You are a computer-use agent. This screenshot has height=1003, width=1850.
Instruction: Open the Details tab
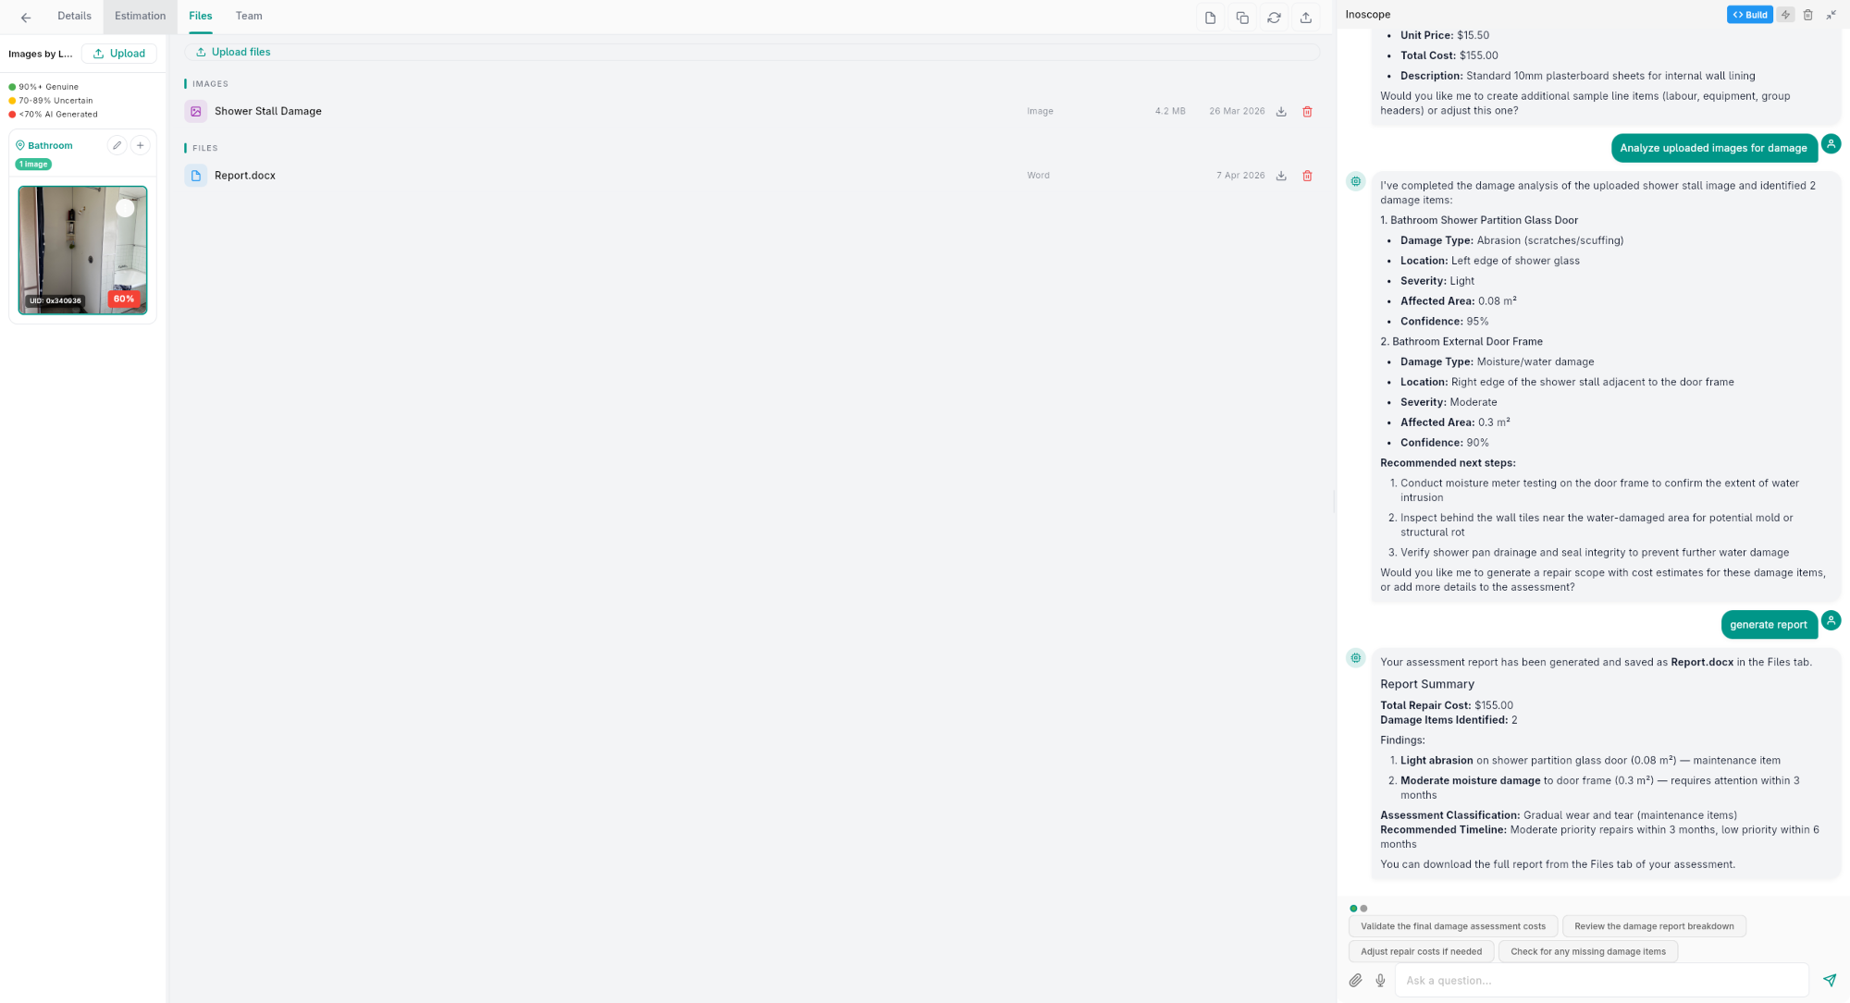(74, 16)
